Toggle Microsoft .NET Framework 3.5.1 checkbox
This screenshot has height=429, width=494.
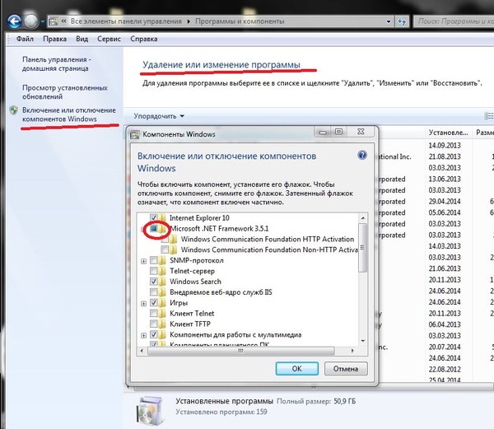pyautogui.click(x=154, y=228)
